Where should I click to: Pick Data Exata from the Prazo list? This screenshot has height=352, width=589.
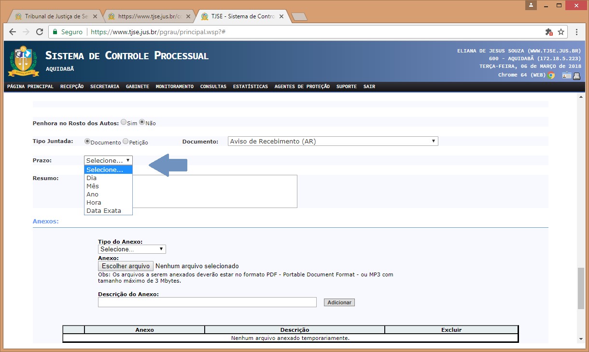click(x=104, y=211)
